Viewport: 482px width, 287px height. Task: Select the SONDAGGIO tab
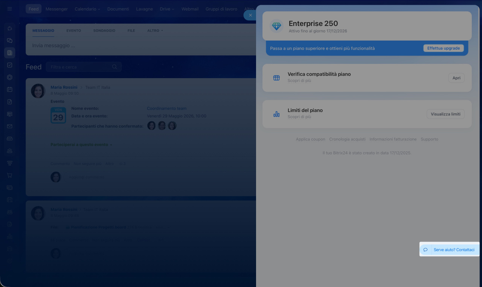coord(104,30)
